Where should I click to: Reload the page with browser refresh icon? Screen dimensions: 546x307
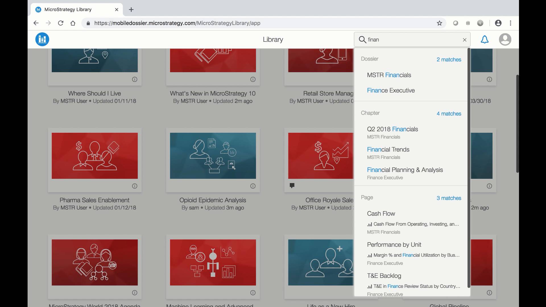[x=61, y=23]
